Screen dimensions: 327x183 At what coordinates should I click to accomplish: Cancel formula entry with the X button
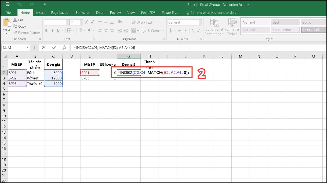pos(44,47)
